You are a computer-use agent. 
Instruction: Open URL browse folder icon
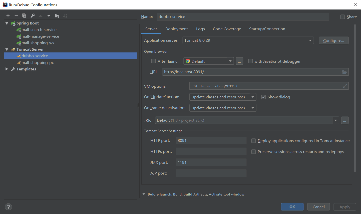click(x=344, y=72)
